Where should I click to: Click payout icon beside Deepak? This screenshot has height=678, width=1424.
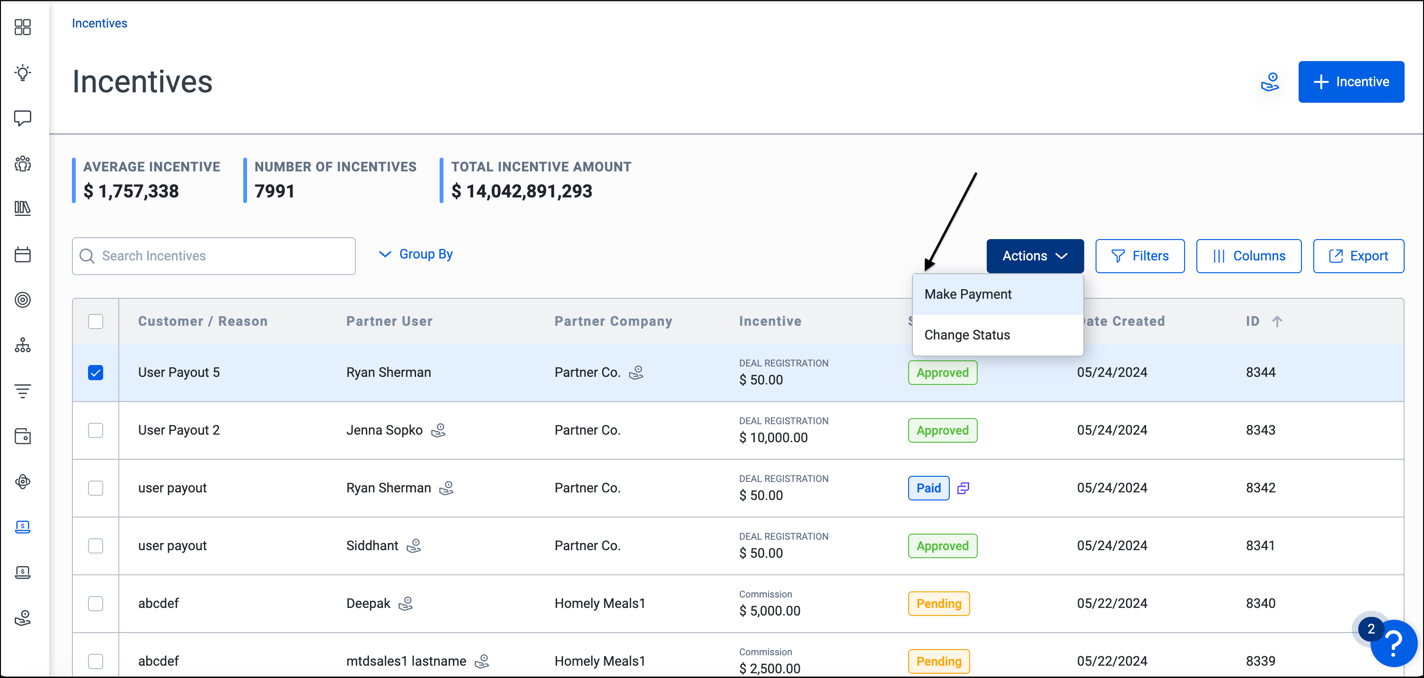pos(406,603)
